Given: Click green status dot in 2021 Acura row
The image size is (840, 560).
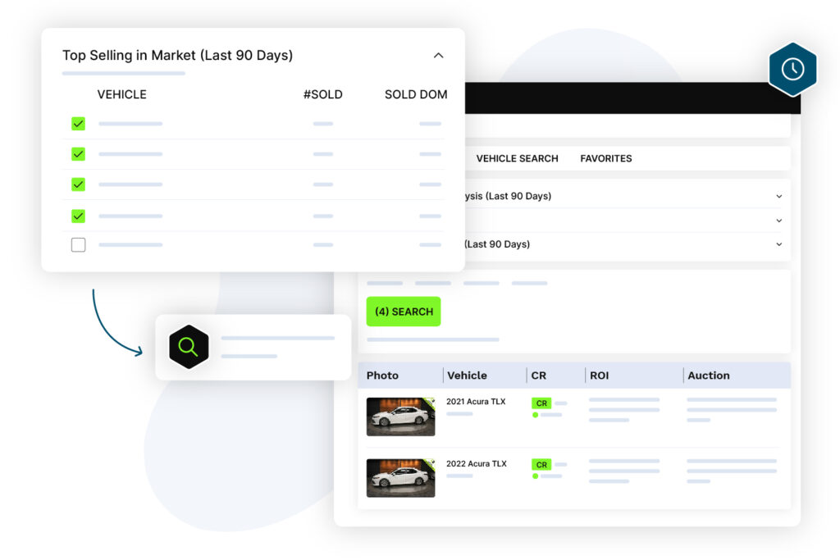Looking at the screenshot, I should point(536,415).
